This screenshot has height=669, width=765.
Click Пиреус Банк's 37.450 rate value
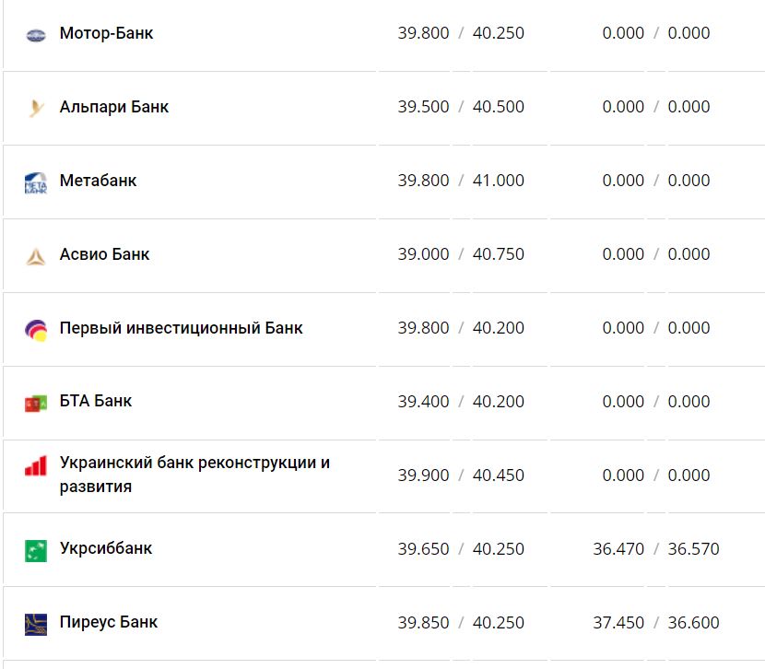point(618,623)
